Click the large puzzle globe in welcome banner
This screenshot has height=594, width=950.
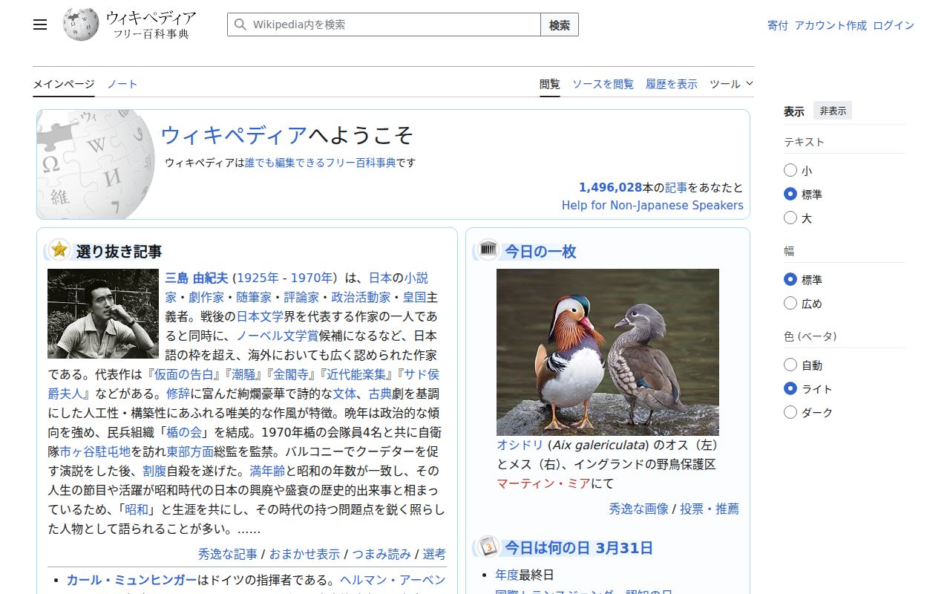pyautogui.click(x=95, y=165)
